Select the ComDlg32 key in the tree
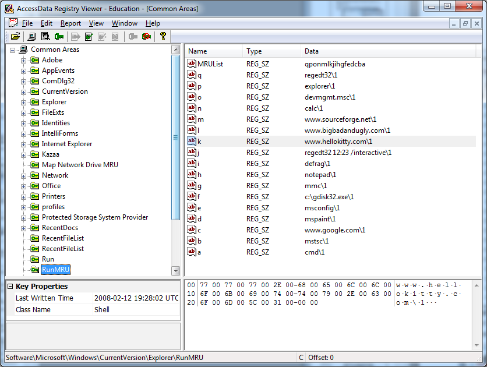The image size is (487, 367). click(58, 81)
